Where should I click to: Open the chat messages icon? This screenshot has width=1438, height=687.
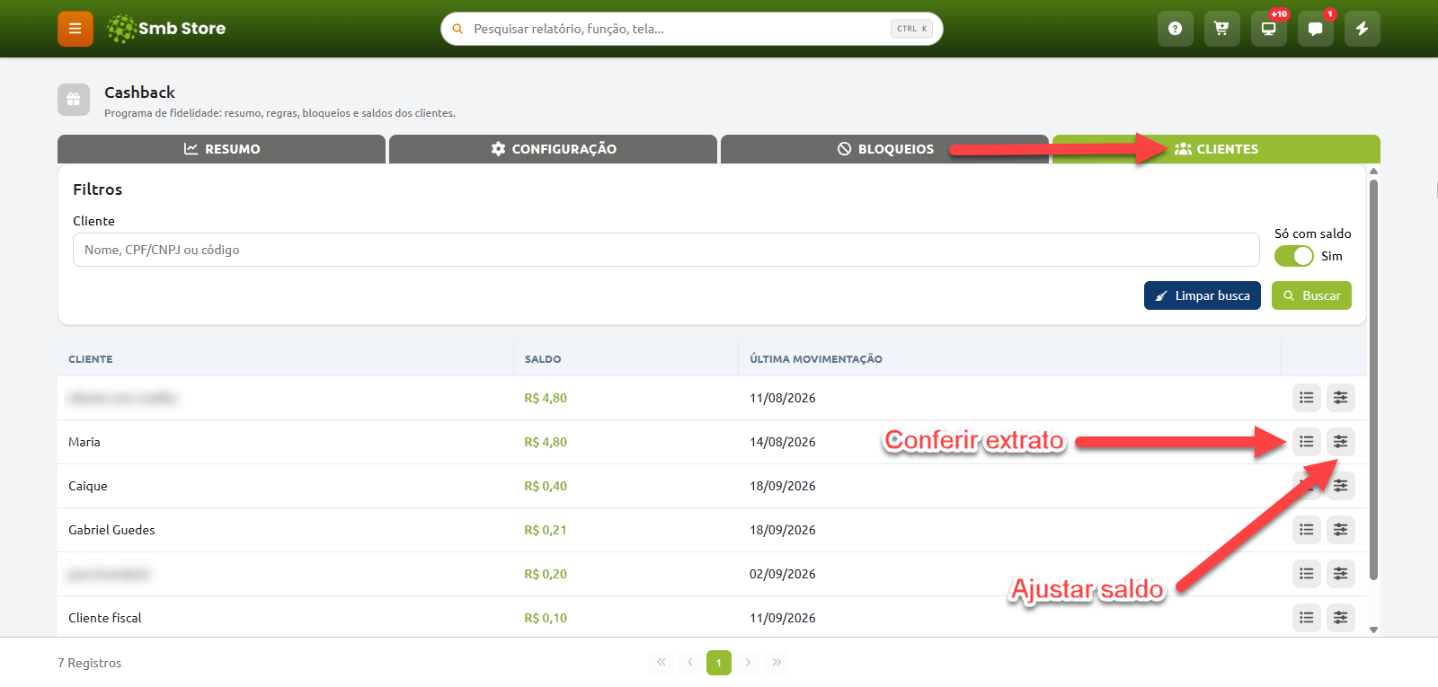click(x=1315, y=29)
